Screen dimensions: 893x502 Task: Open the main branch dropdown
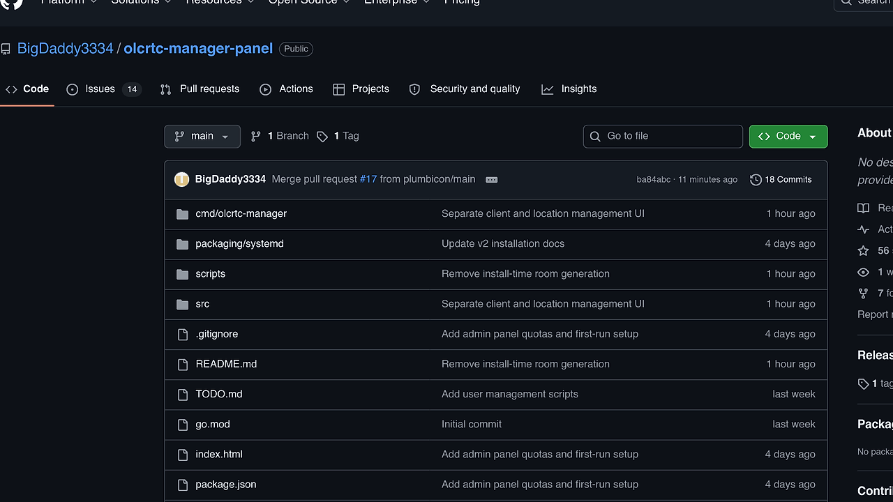pos(202,136)
